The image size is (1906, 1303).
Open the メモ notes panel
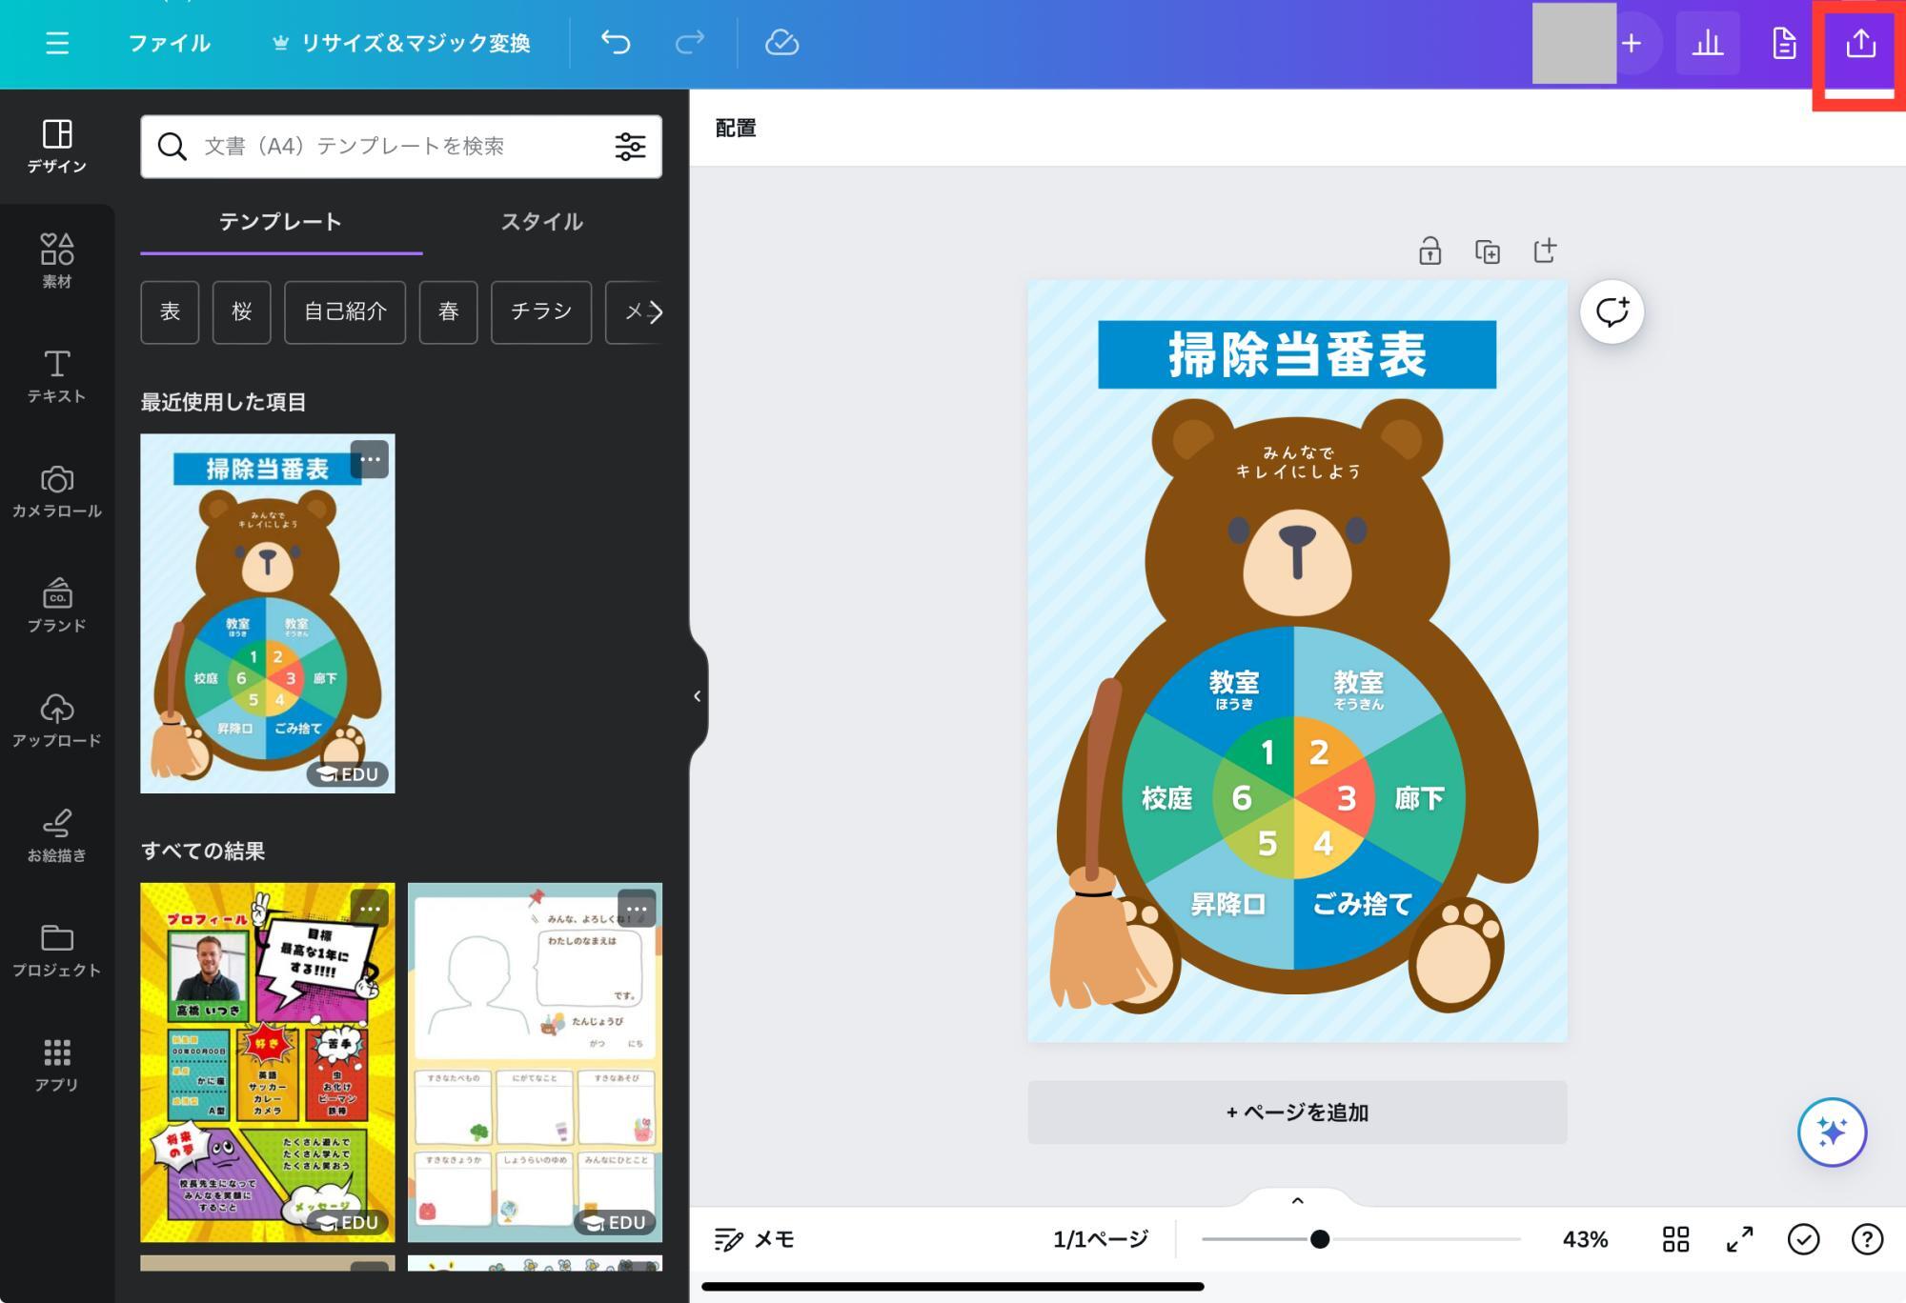(755, 1239)
